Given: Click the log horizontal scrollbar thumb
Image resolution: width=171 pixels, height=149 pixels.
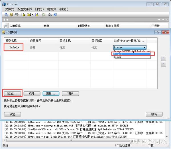Looking at the screenshot, I should point(71,140).
